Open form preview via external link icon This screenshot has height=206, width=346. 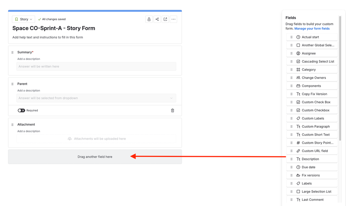pos(165,19)
